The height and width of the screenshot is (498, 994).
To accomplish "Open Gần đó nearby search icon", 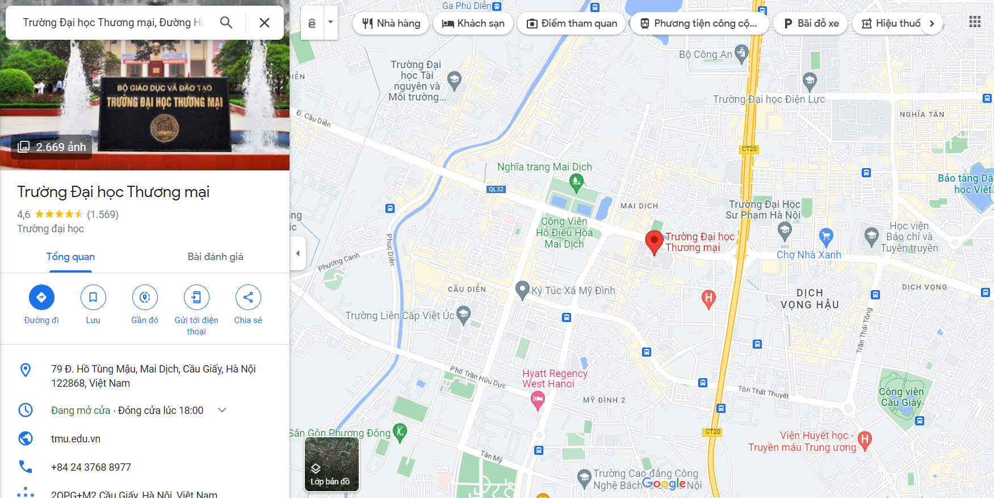I will pyautogui.click(x=145, y=297).
